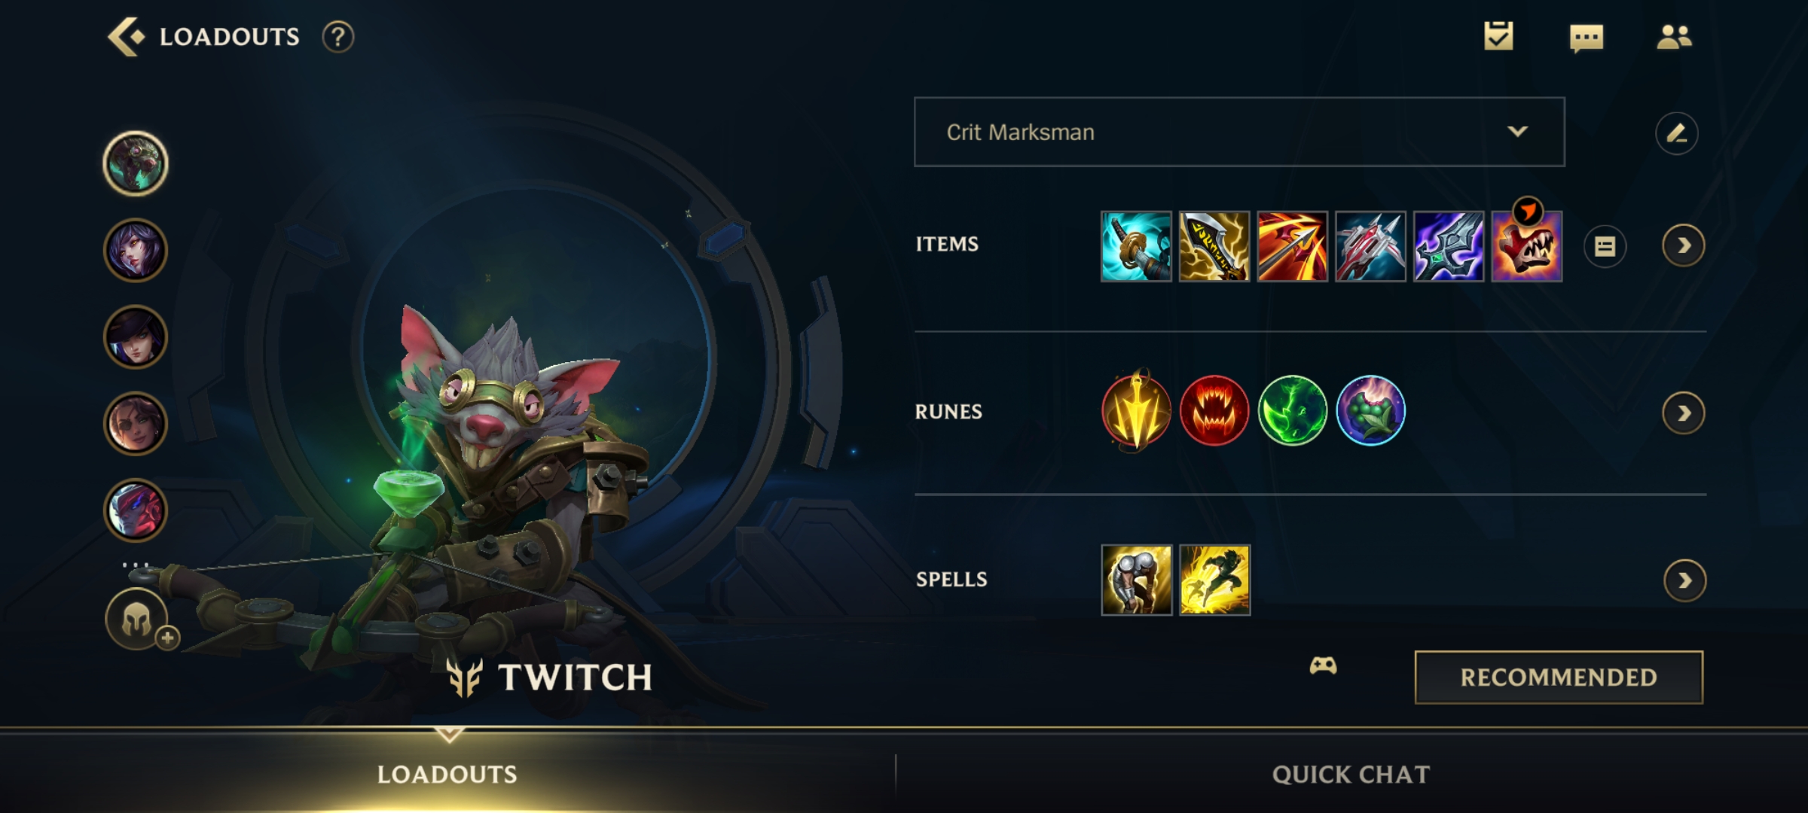Image resolution: width=1808 pixels, height=813 pixels.
Task: Select the Flash summoner spell
Action: point(1214,580)
